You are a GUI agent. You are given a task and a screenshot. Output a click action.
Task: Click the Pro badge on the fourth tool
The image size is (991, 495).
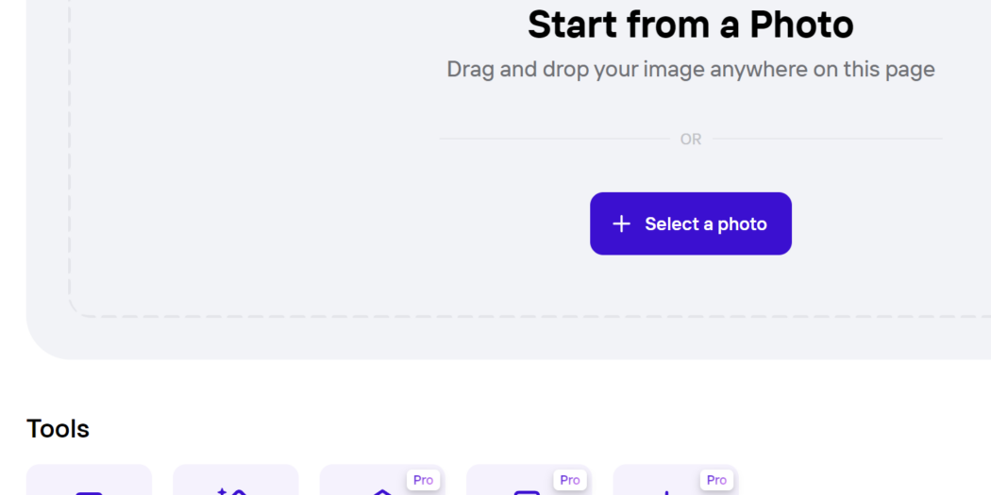coord(570,480)
